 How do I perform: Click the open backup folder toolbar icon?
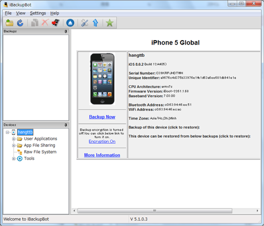pos(10,23)
